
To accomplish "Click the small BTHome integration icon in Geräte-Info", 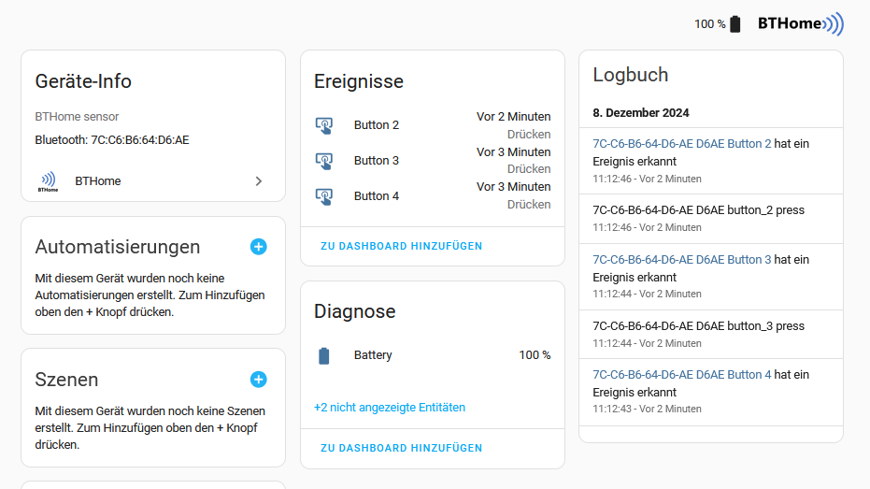I will point(49,181).
